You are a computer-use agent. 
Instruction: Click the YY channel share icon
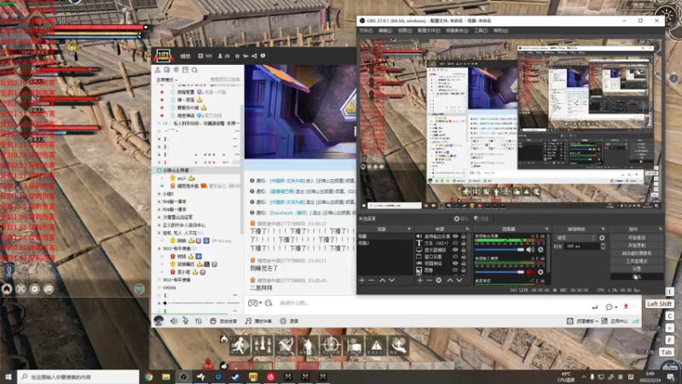[254, 55]
